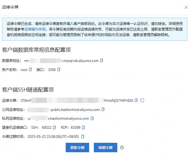190x156 pixels.
Task: Select the account name value root
Action: (24, 70)
